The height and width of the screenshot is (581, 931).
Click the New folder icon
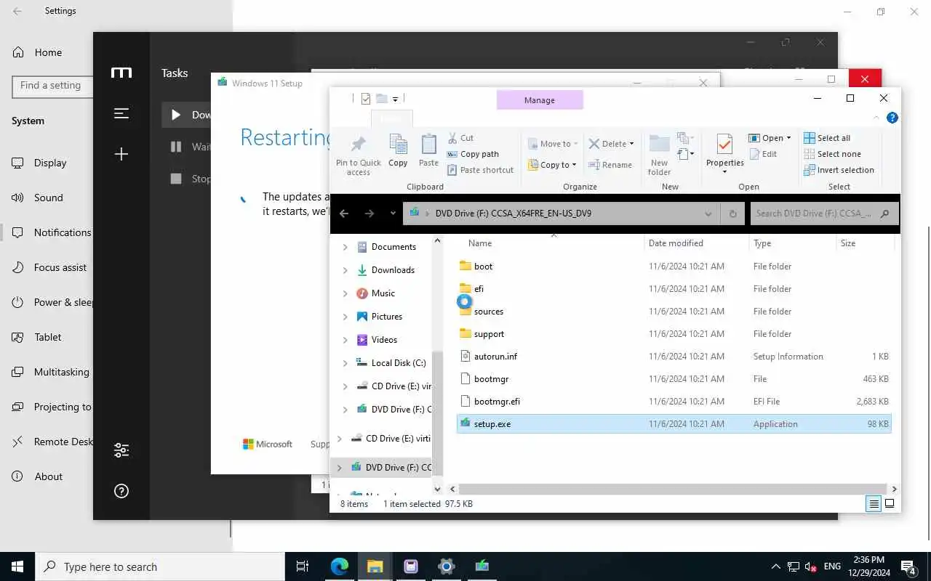pos(659,155)
